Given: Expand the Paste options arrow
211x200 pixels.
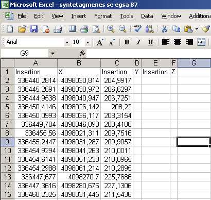Looking at the screenshot, I should coord(197,29).
